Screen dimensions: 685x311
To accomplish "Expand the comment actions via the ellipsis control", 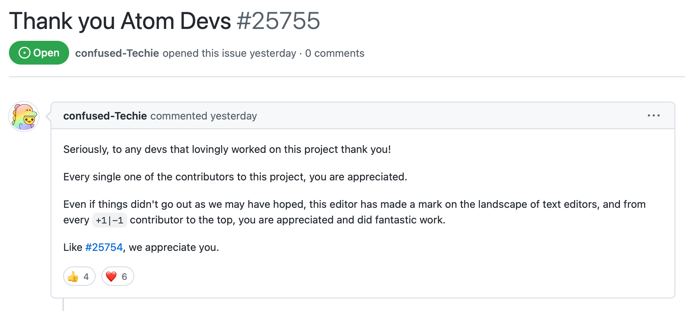I will click(654, 115).
